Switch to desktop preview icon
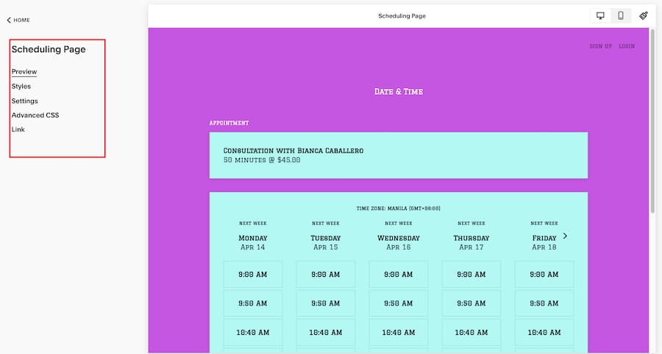662x354 pixels. pos(600,15)
